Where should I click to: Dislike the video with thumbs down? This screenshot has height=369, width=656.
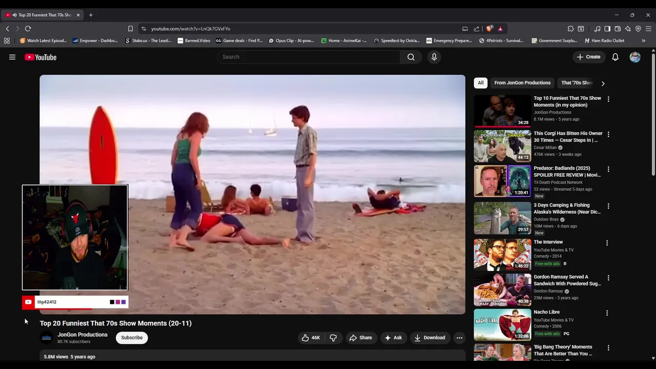[x=333, y=338]
